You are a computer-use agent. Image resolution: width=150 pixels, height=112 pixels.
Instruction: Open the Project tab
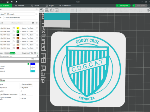(x=50, y=6)
